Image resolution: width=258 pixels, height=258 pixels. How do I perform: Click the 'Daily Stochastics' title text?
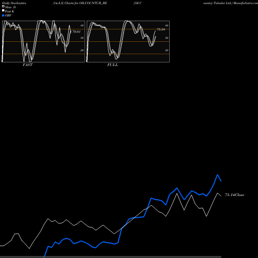pos(14,3)
